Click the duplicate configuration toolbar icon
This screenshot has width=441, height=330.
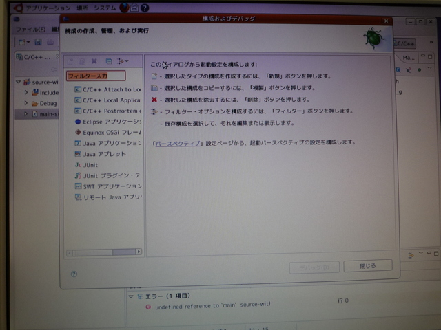coord(82,61)
